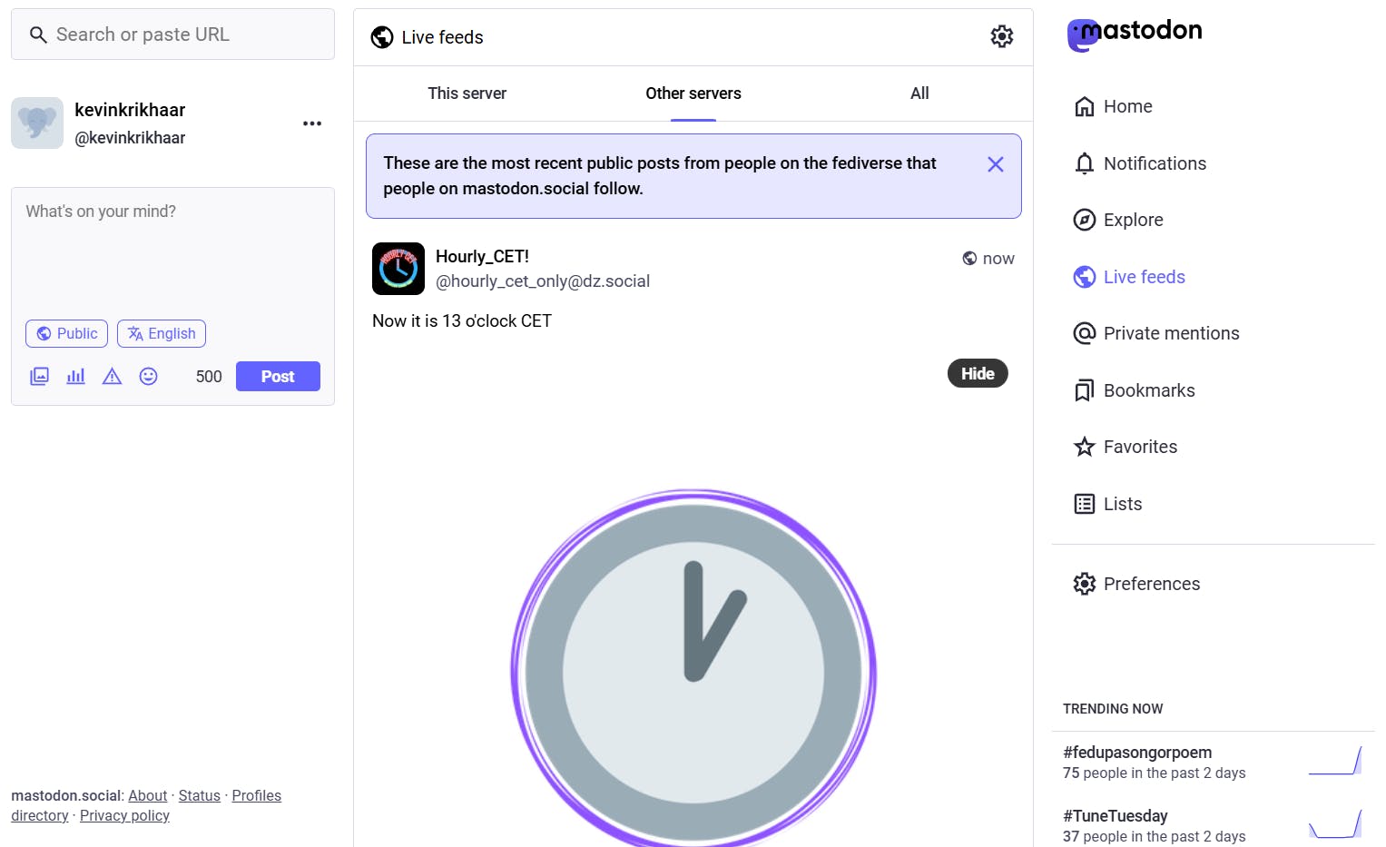Image resolution: width=1386 pixels, height=847 pixels.
Task: Open the Privacy policy link
Action: click(x=124, y=815)
